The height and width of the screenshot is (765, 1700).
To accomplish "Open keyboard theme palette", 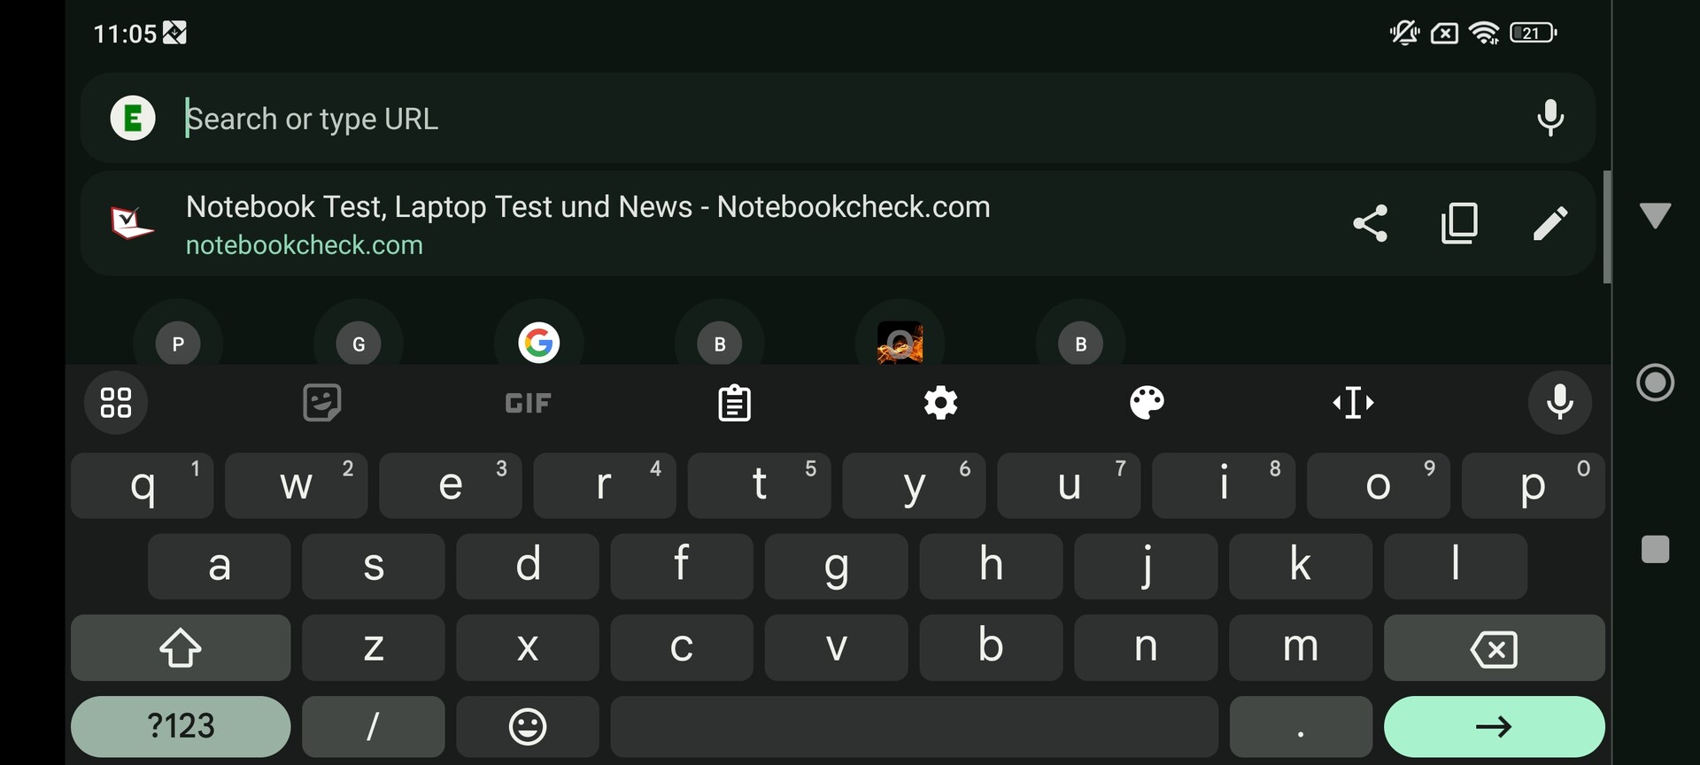I will pos(1147,403).
